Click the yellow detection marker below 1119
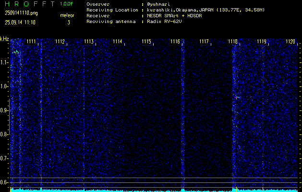 coord(263,189)
